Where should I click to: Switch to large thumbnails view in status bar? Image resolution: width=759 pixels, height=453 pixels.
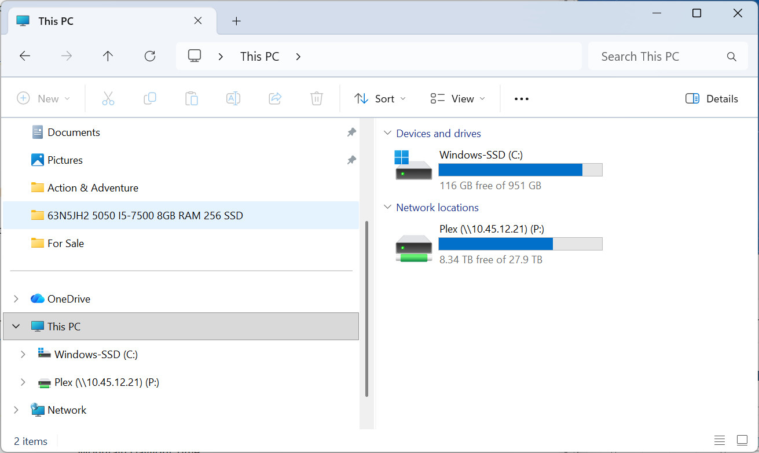click(742, 440)
